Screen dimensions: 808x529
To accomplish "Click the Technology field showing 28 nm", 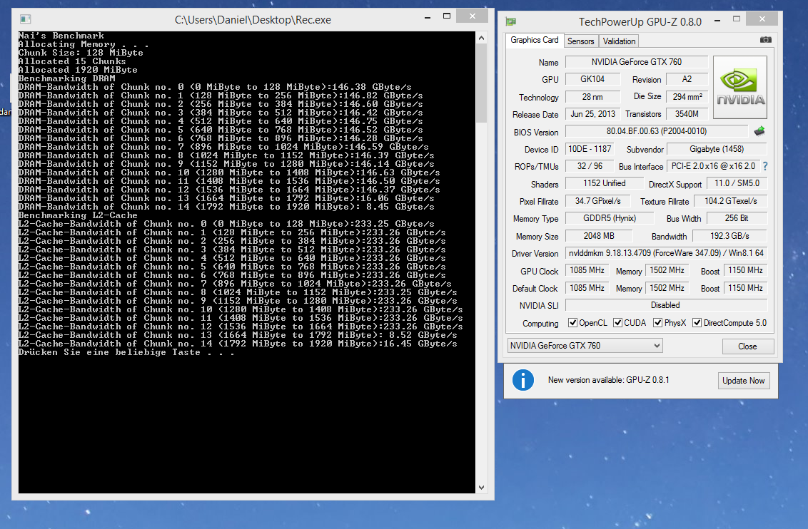I will tap(592, 97).
